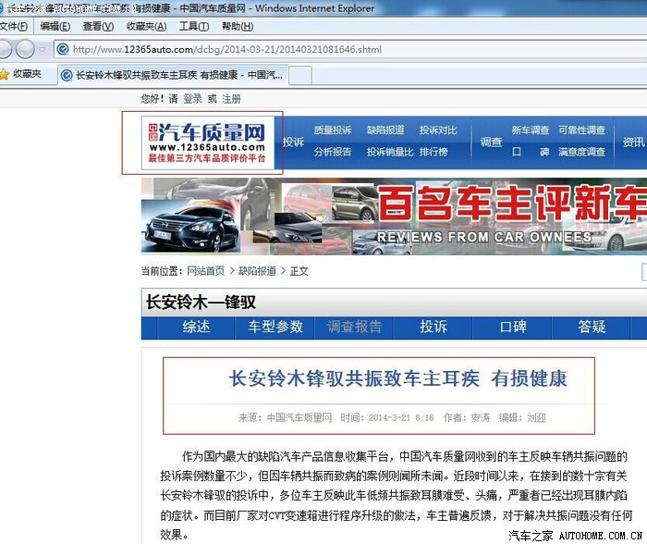Click the 登录 login link
Image resolution: width=647 pixels, height=544 pixels.
(192, 99)
